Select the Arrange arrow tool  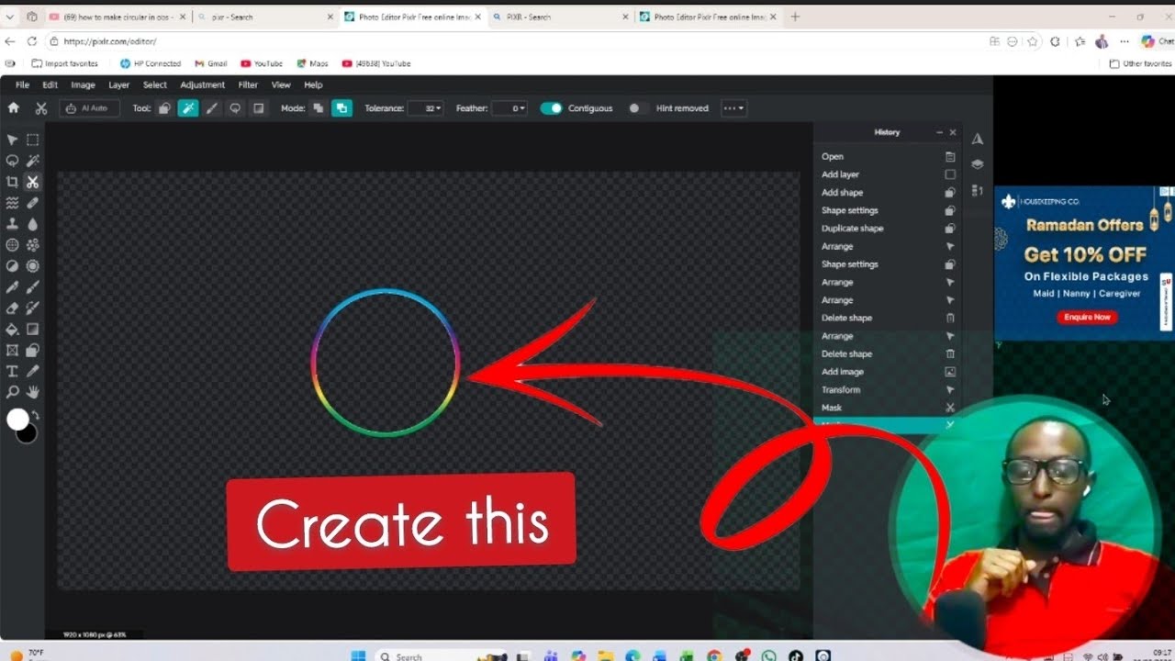[x=12, y=140]
